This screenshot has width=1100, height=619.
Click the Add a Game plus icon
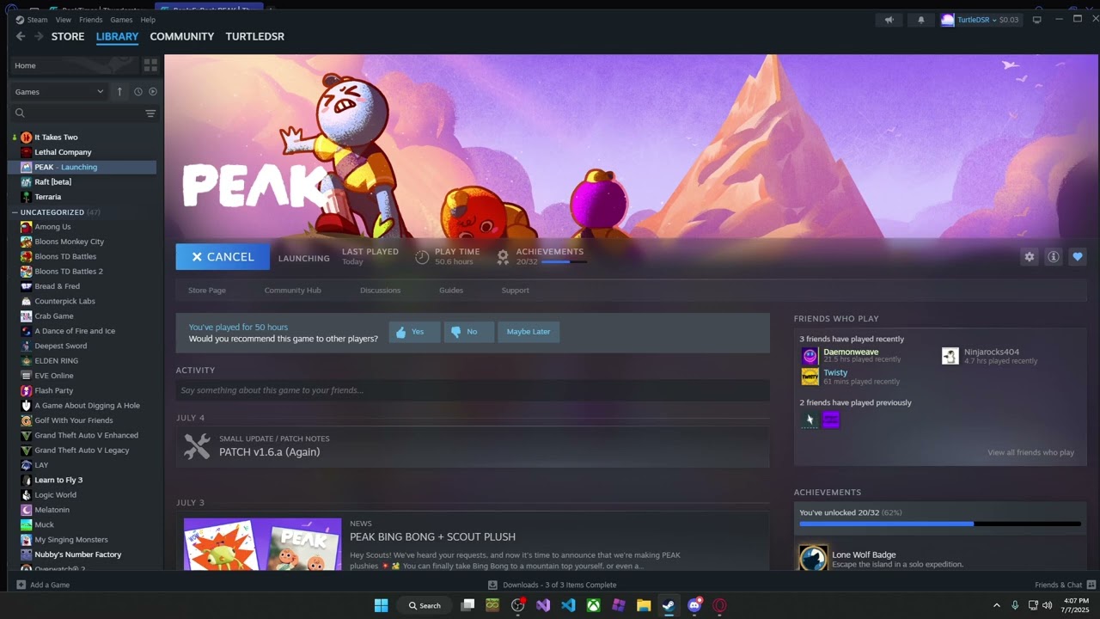pyautogui.click(x=21, y=585)
